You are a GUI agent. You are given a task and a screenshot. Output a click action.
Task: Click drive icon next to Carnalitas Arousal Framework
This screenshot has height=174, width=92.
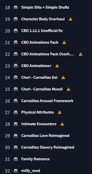(16, 101)
